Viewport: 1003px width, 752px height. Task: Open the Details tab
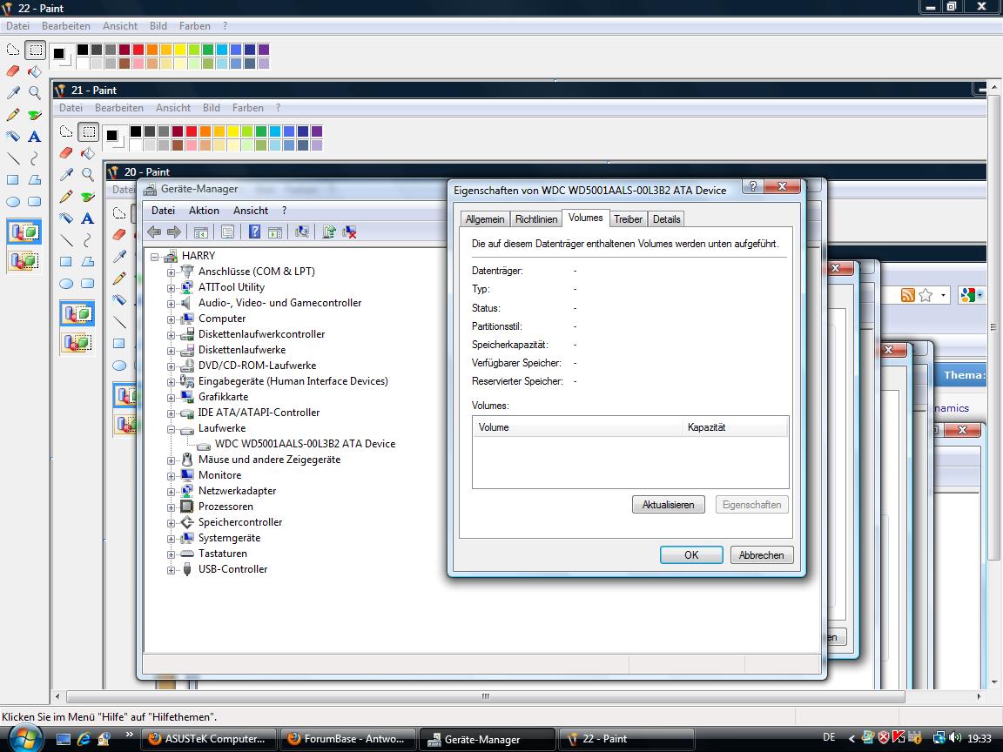[667, 219]
